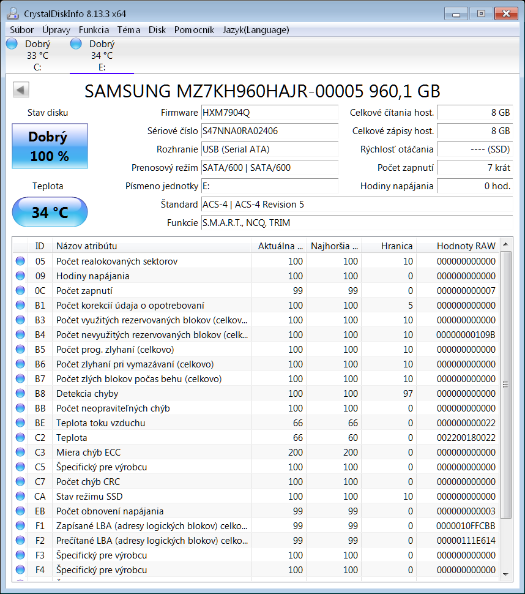Click the serial number field S47NNA0RA02406

(x=270, y=131)
